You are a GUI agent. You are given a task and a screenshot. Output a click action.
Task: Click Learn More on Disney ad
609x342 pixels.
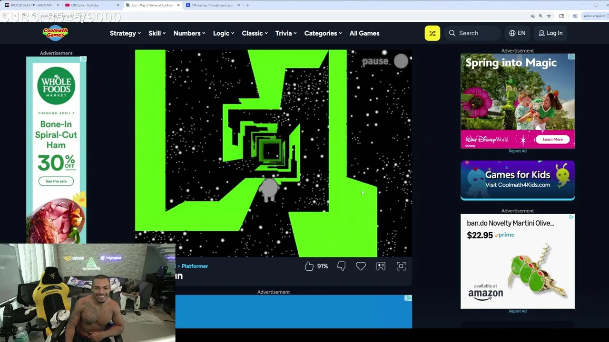pos(552,139)
